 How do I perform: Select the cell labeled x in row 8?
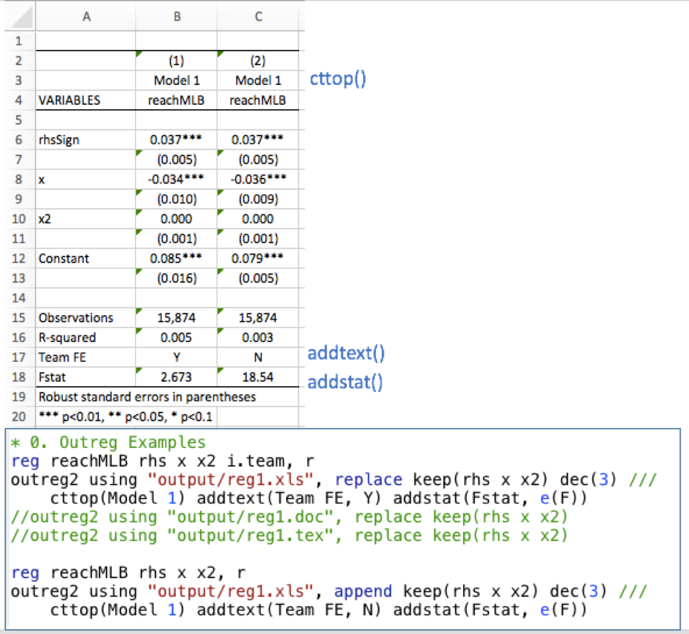pyautogui.click(x=86, y=179)
